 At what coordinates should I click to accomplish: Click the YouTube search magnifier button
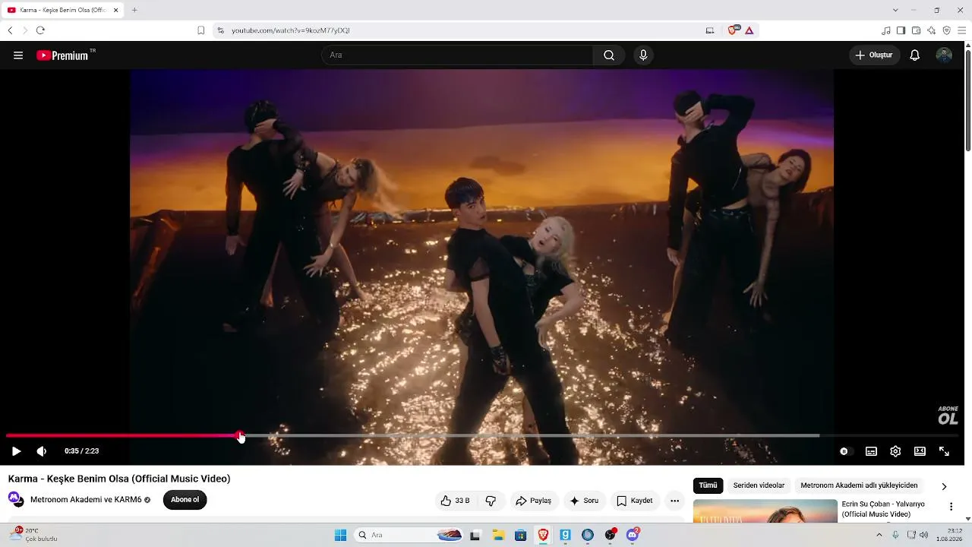coord(609,55)
